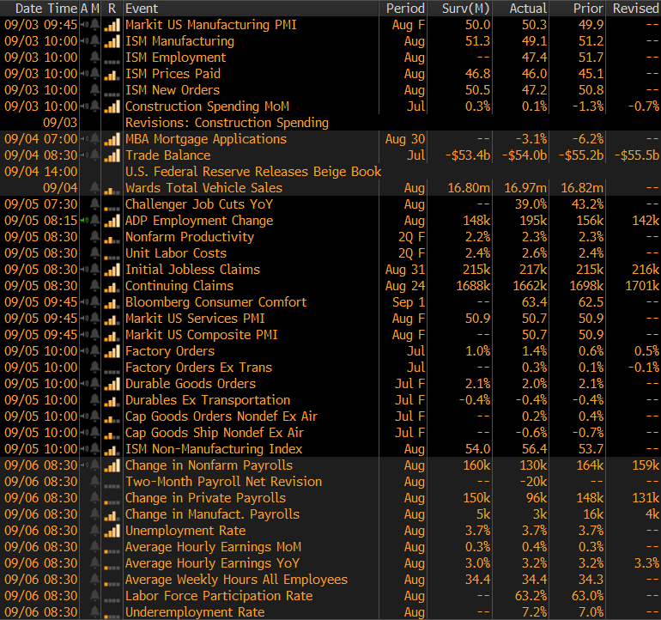Click the relevance bars for Trade Balance
Image resolution: width=661 pixels, height=620 pixels.
tap(112, 155)
